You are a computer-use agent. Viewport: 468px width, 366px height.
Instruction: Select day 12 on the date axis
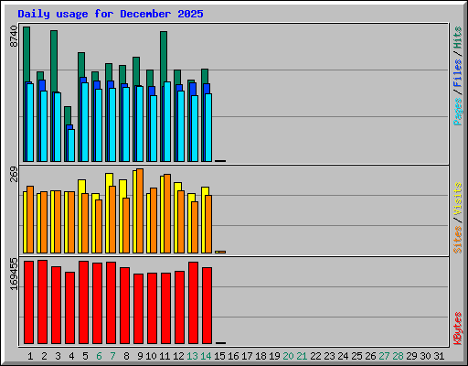[178, 356]
